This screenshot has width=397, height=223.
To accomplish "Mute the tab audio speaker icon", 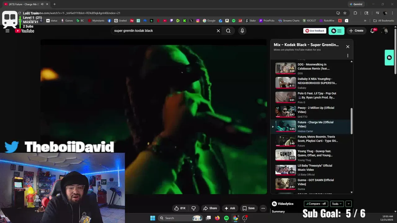I will [x=42, y=4].
